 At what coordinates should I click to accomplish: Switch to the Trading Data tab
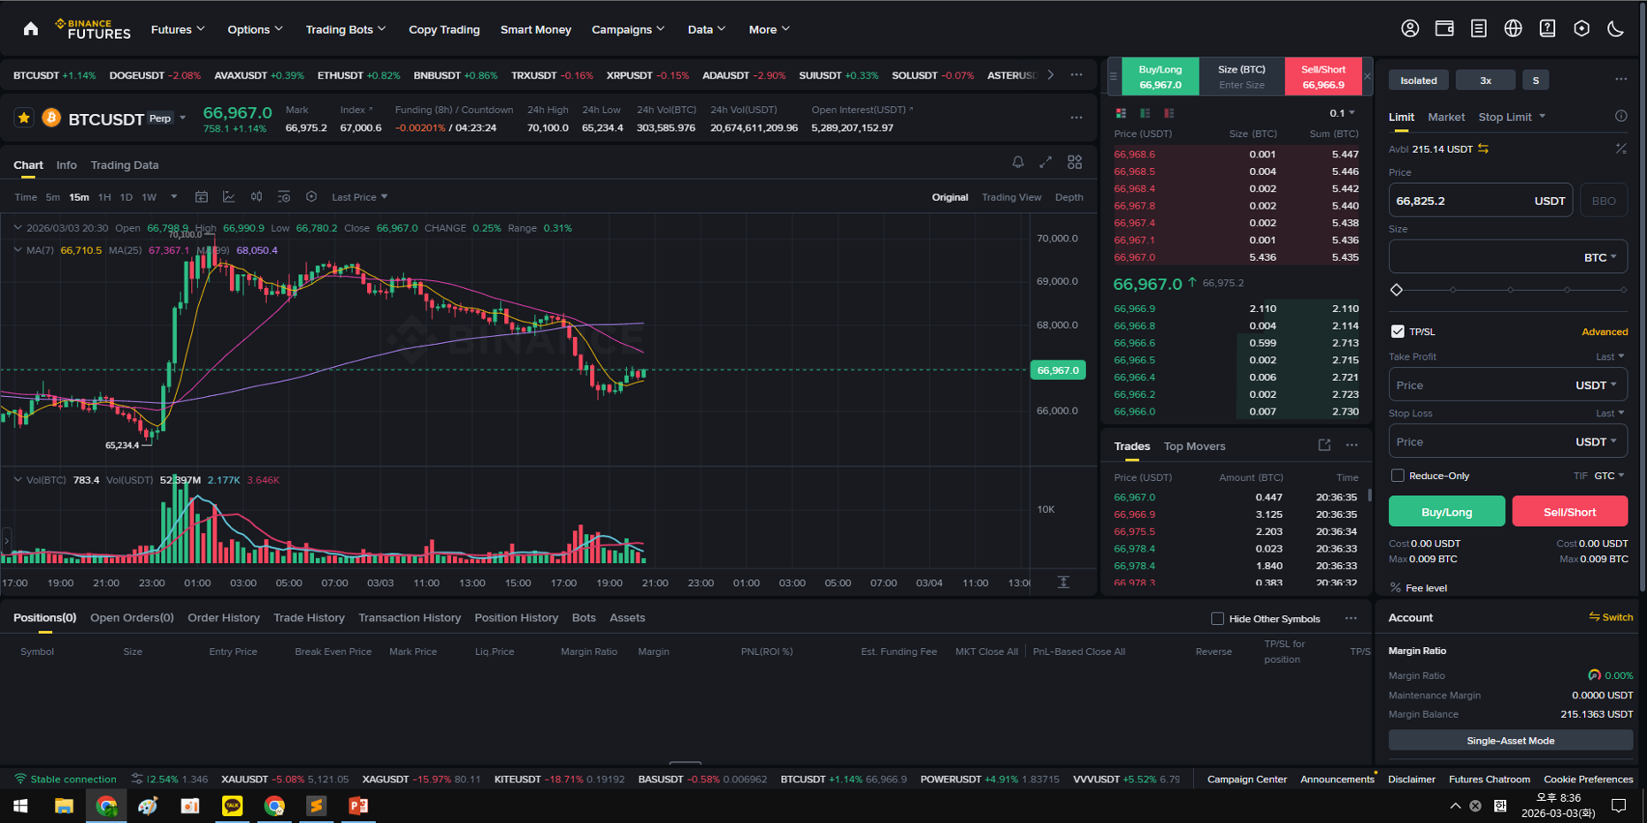(x=125, y=165)
